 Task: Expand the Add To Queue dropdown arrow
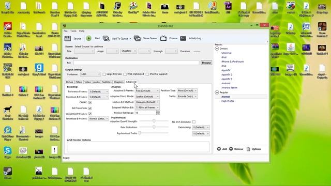click(130, 39)
